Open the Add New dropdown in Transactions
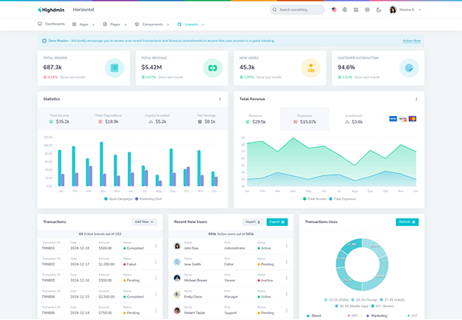Viewport: 462px width, 320px height. click(144, 222)
